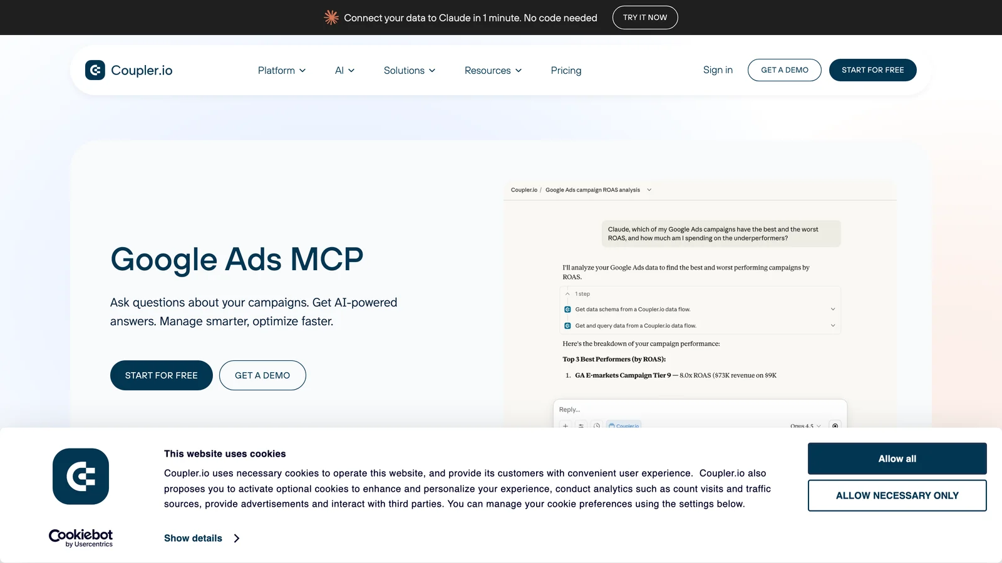Click 'Here's the breakdown of your campaign performance' text

(x=641, y=343)
